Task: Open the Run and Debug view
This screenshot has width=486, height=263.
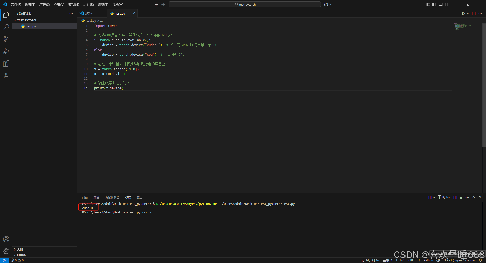Action: pyautogui.click(x=6, y=51)
